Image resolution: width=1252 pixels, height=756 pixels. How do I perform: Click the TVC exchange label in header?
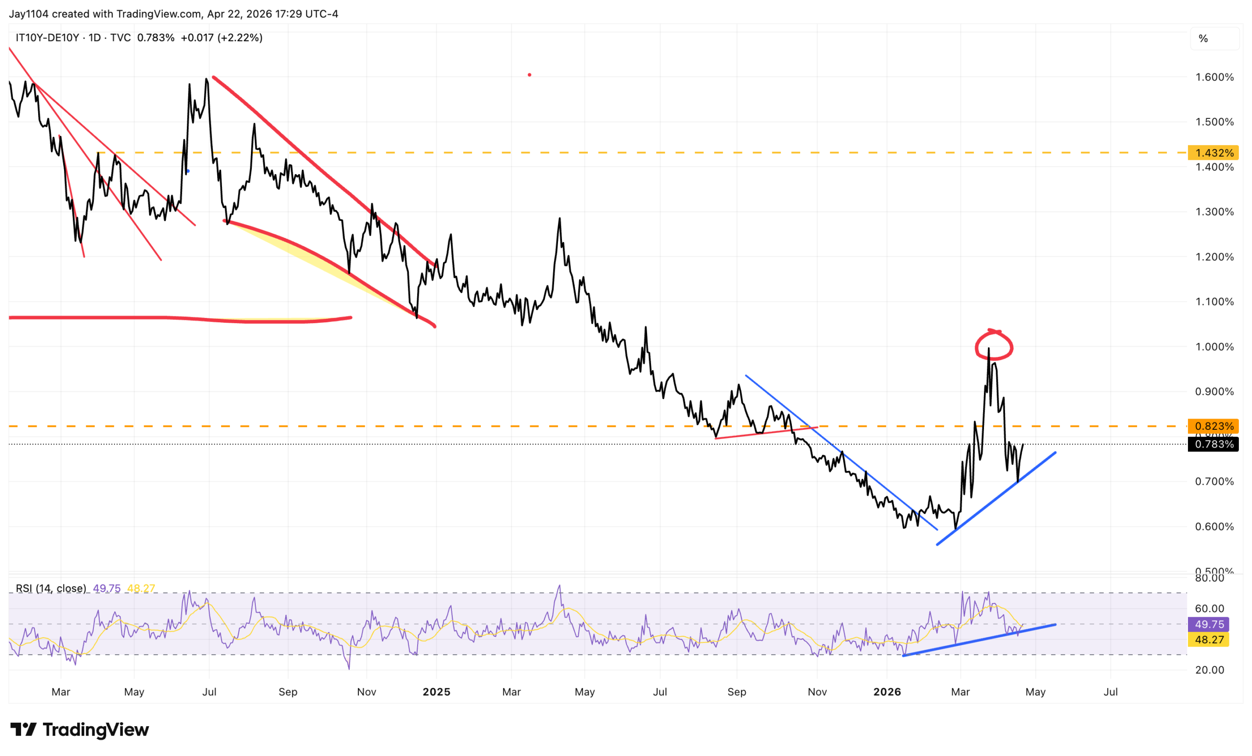coord(120,38)
